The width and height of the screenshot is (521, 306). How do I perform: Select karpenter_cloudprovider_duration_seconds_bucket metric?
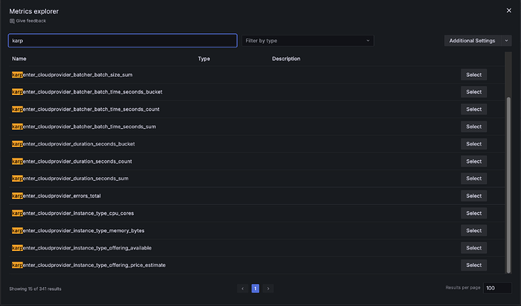[474, 144]
